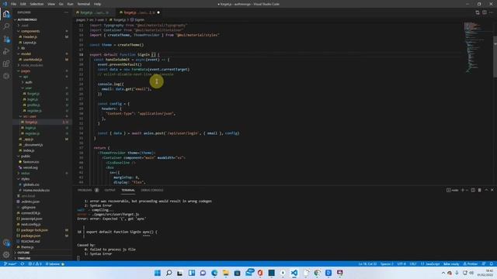Select the unsaved forget.js editor tab
This screenshot has height=279, width=497.
(x=139, y=12)
